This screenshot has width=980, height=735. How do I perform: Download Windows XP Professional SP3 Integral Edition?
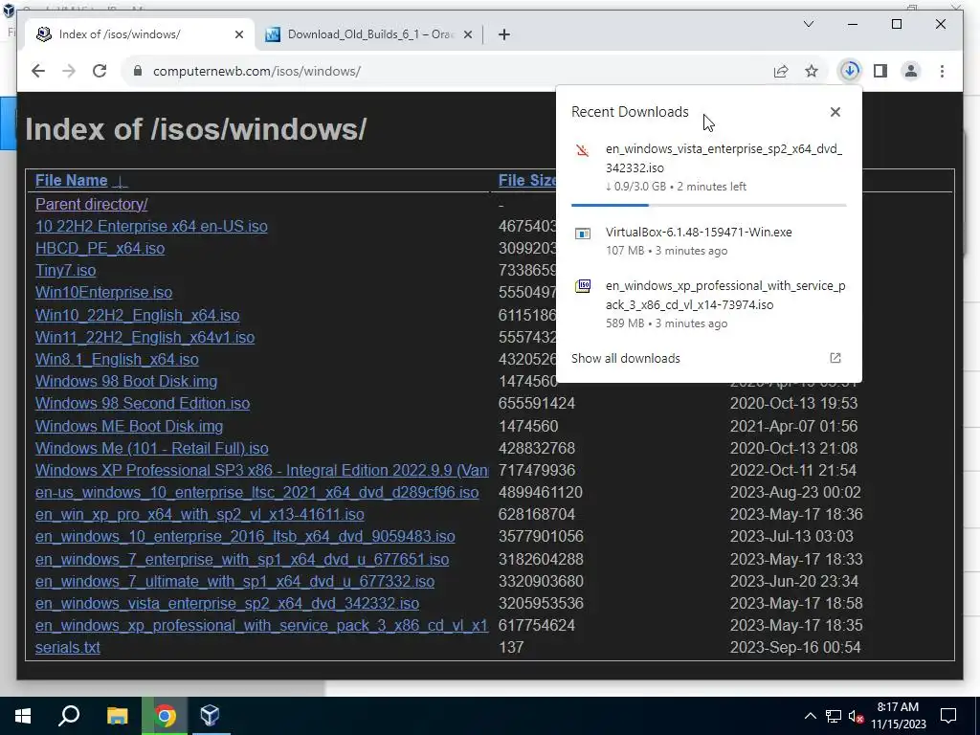coord(262,470)
